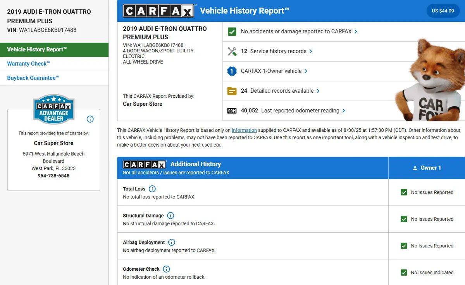Open the Warranty Check tab
Viewport: 465px width, 285px height.
click(54, 64)
